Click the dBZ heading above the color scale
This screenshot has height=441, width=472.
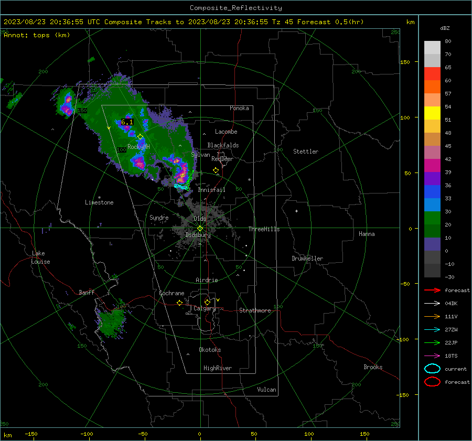(445, 28)
